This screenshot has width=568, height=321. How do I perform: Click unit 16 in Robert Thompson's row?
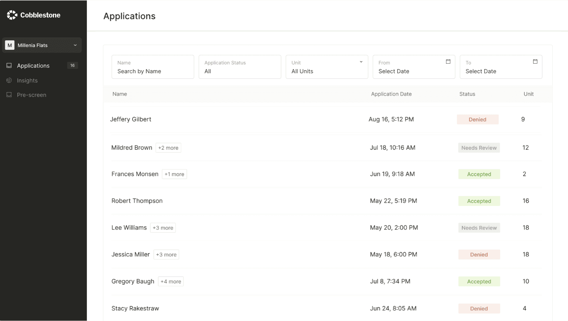click(526, 201)
